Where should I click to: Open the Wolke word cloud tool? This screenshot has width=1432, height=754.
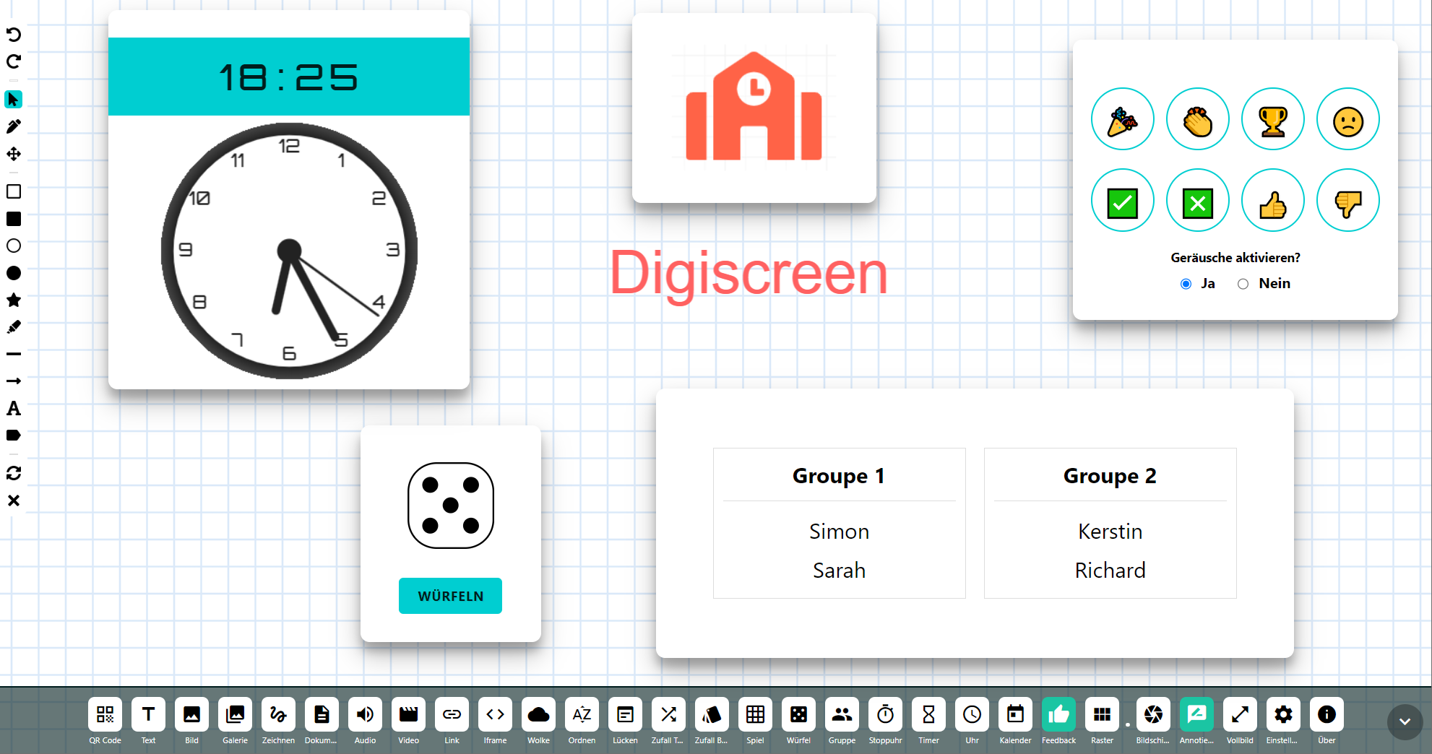coord(538,714)
